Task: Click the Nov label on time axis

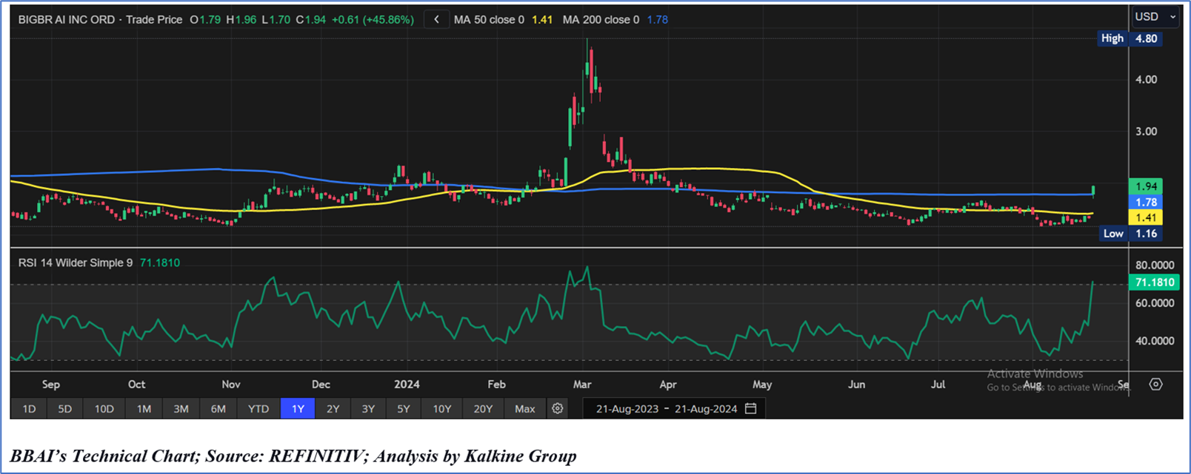Action: coord(231,384)
